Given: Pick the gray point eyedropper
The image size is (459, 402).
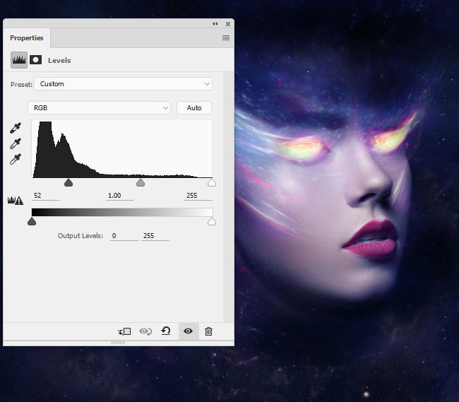Looking at the screenshot, I should pyautogui.click(x=16, y=143).
